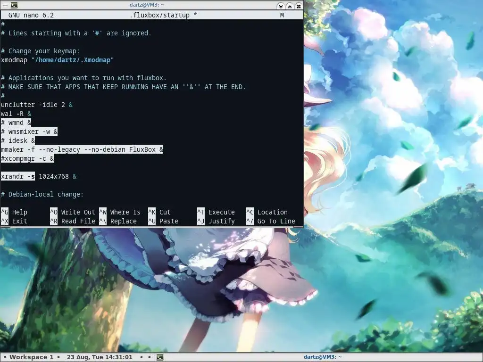Close the dartz@VM3 terminal window
Image resolution: width=483 pixels, height=362 pixels.
299,6
